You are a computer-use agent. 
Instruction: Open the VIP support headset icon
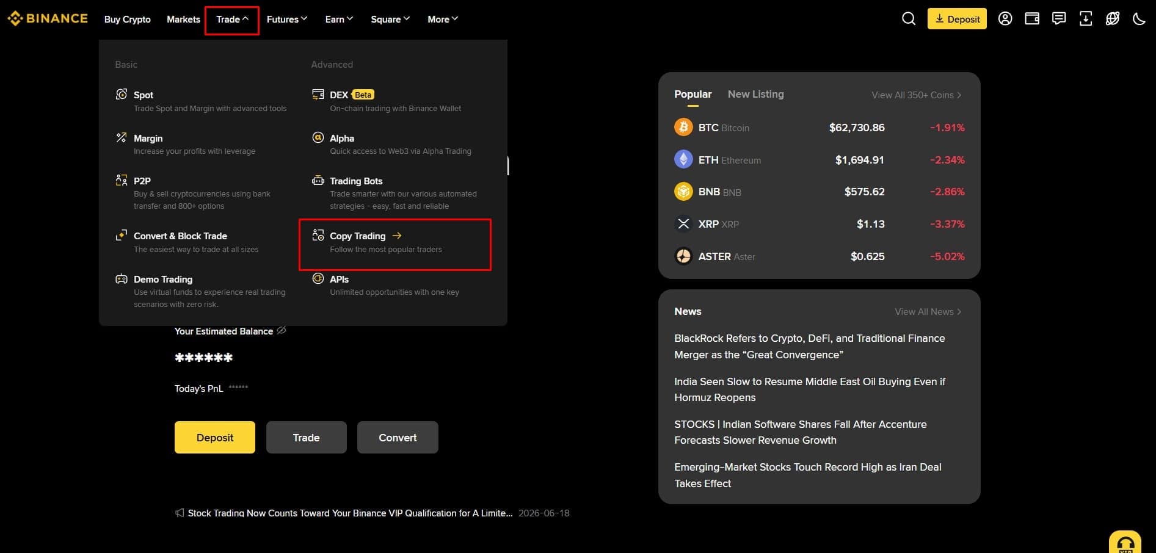tap(1125, 542)
